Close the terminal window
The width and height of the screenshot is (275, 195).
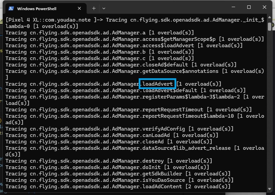pyautogui.click(x=265, y=7)
